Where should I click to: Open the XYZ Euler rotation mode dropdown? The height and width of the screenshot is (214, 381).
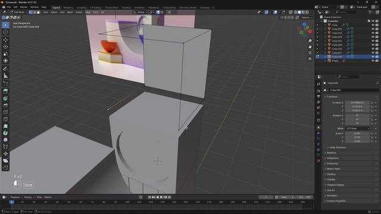(357, 128)
